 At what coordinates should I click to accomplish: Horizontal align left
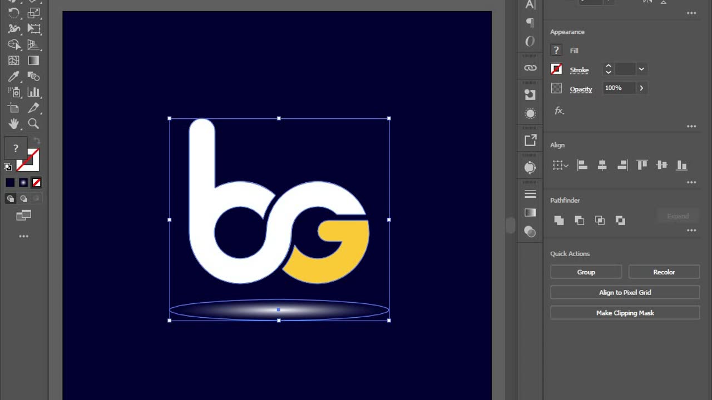(582, 165)
